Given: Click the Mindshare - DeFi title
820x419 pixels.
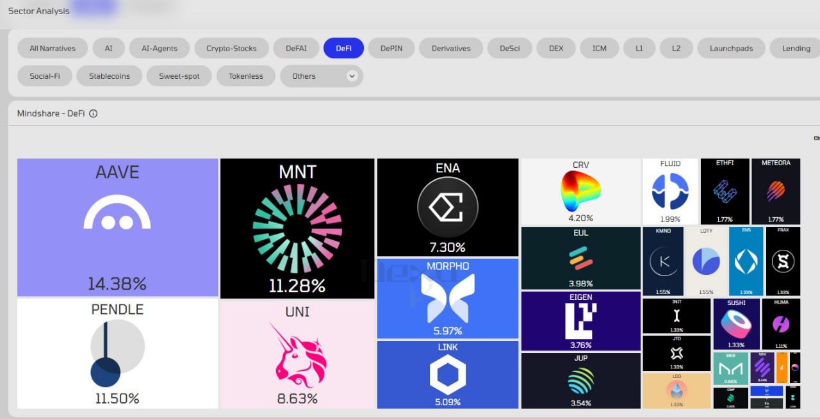Looking at the screenshot, I should point(51,113).
